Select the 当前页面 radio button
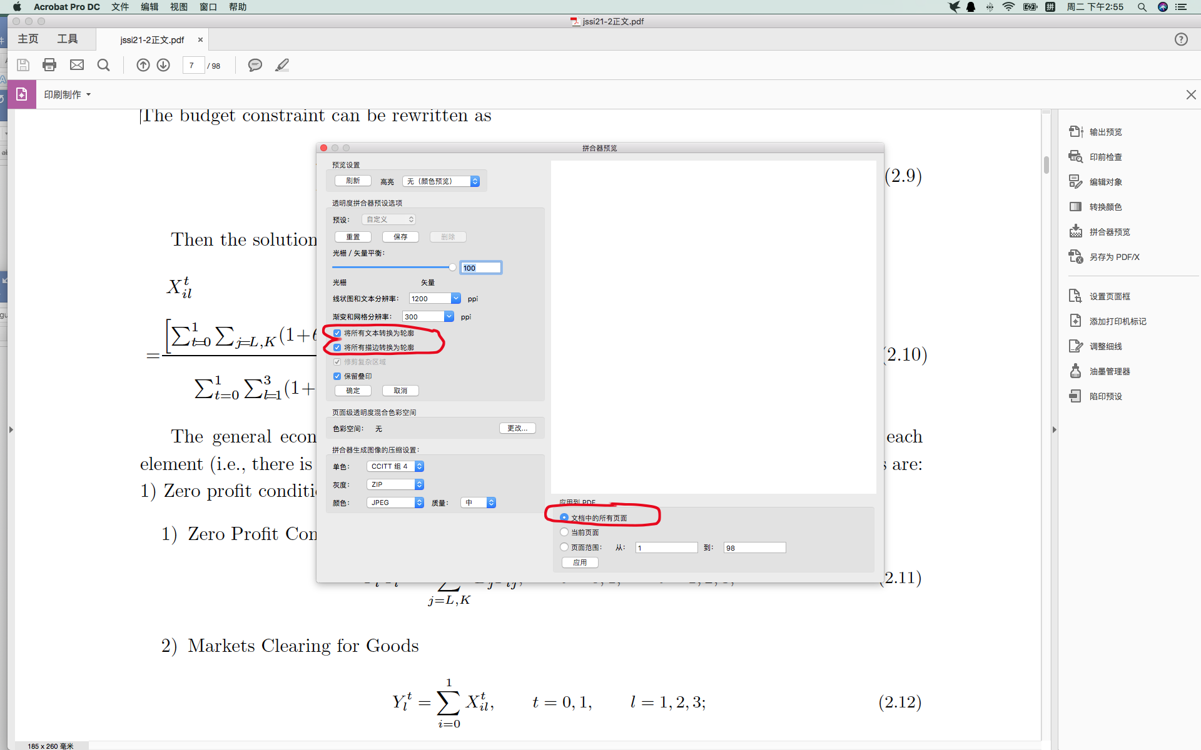Screen dimensions: 1201x750 point(564,532)
